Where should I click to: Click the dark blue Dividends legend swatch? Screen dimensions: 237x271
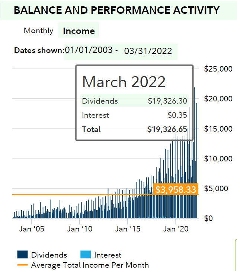coord(22,255)
